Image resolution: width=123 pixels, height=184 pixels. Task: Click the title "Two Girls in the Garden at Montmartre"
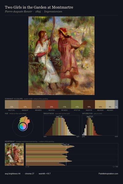pos(39,7)
